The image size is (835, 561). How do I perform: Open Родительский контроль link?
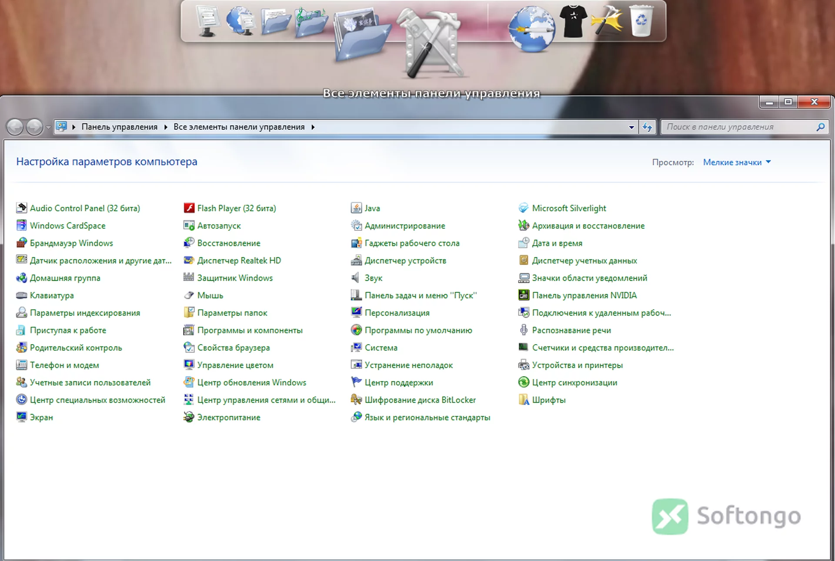pos(76,348)
